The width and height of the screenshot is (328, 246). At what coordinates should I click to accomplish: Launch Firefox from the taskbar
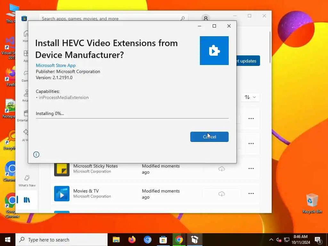(132, 240)
